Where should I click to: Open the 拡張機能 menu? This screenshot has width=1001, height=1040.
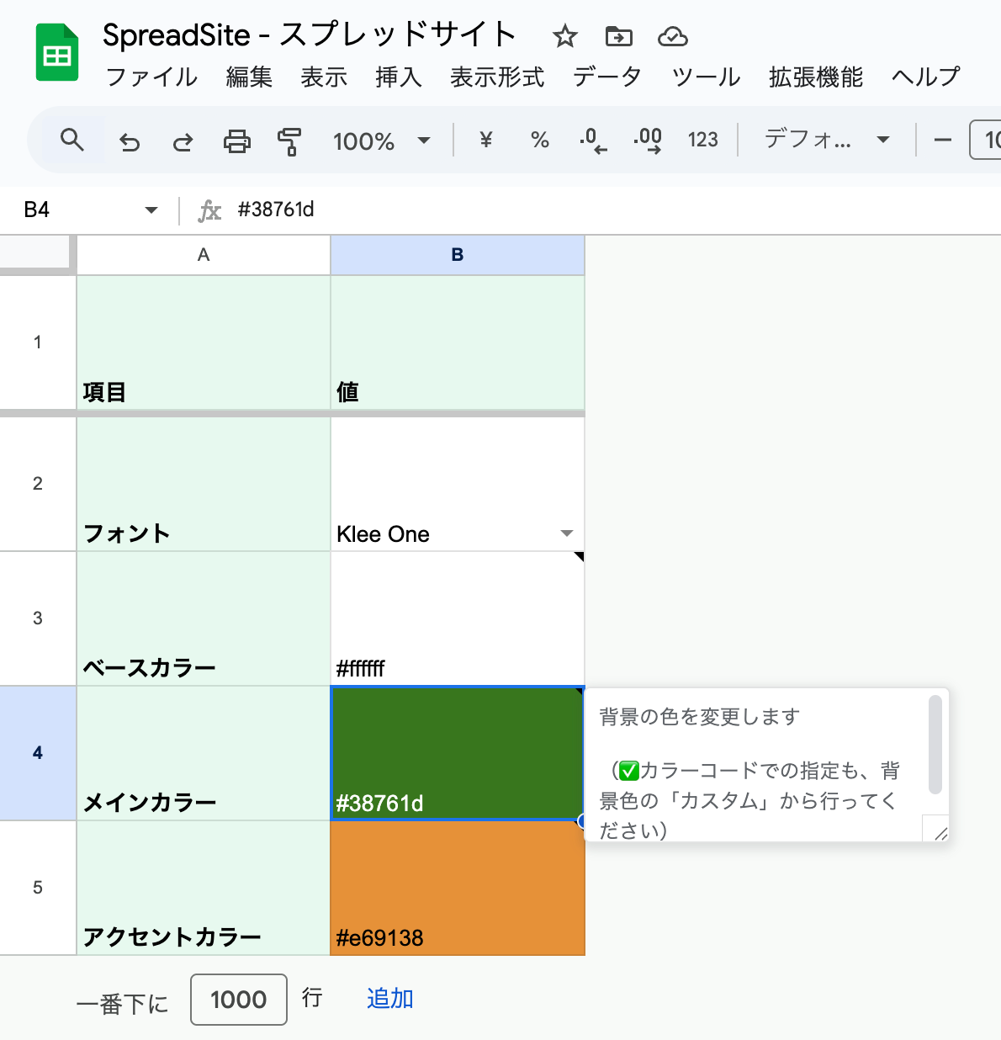tap(816, 77)
